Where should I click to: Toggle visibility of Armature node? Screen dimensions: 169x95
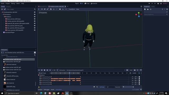[35, 15]
